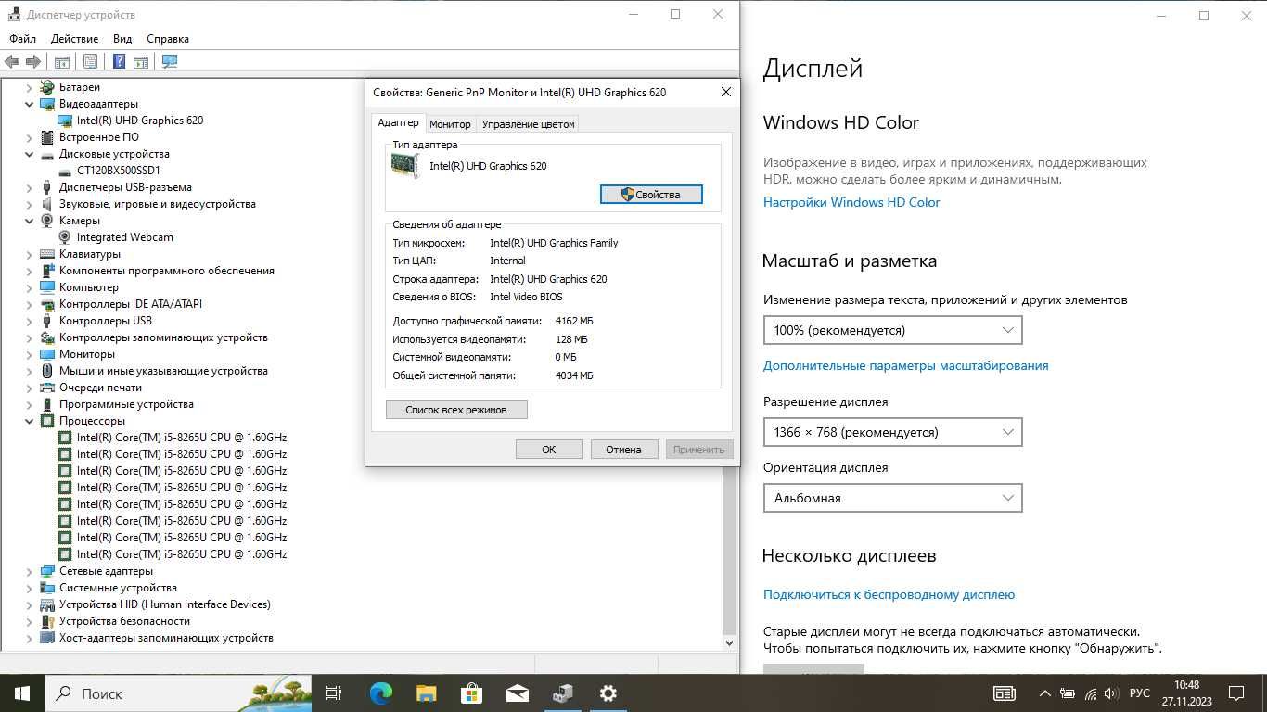Viewport: 1267px width, 712px height.
Task: Collapse the Видеоадаптеры tree node
Action: pyautogui.click(x=29, y=104)
